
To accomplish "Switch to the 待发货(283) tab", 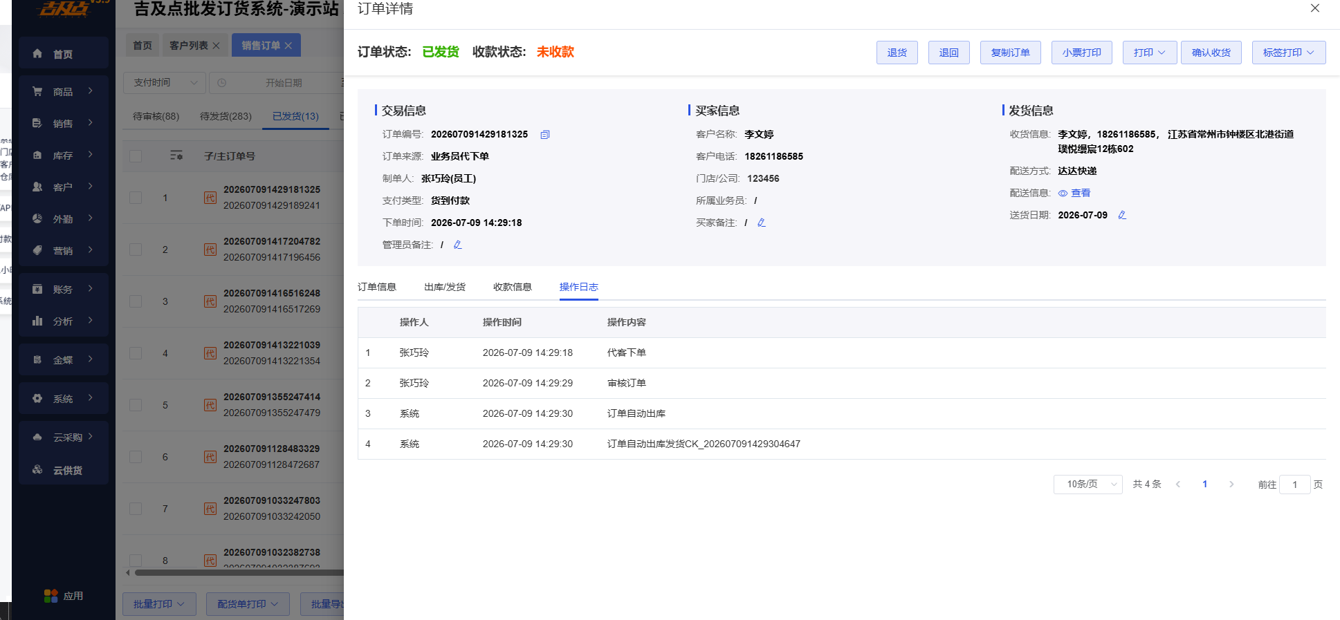I will click(x=226, y=116).
